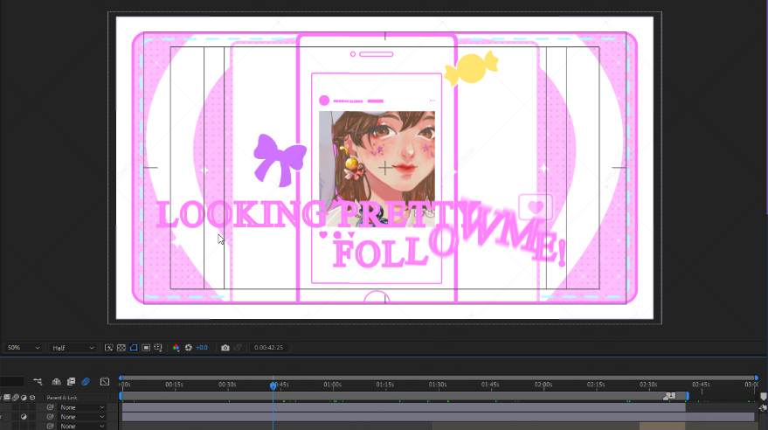Screen dimensions: 768x430
Task: Click the 01:00s mark on time ruler
Action: [332, 385]
